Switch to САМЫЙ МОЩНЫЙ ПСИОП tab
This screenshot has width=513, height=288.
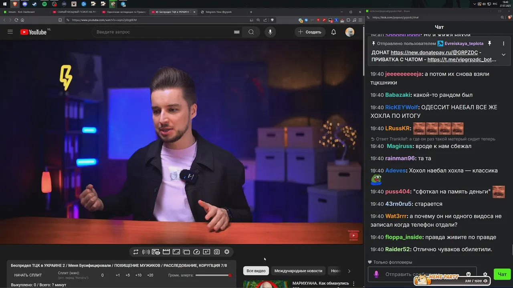(x=75, y=12)
